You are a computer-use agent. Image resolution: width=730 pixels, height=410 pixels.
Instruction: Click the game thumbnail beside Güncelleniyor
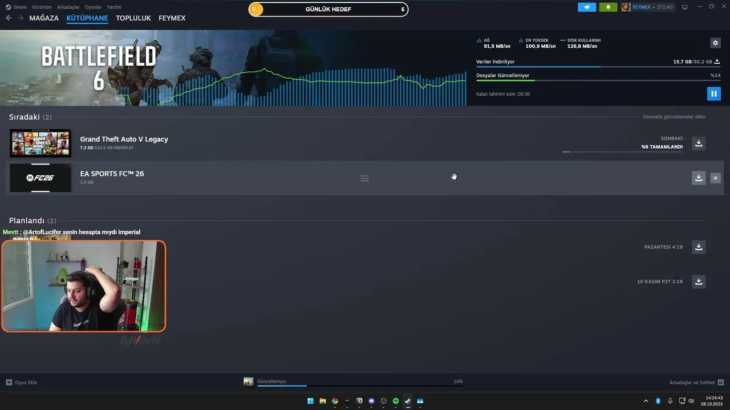tap(249, 382)
